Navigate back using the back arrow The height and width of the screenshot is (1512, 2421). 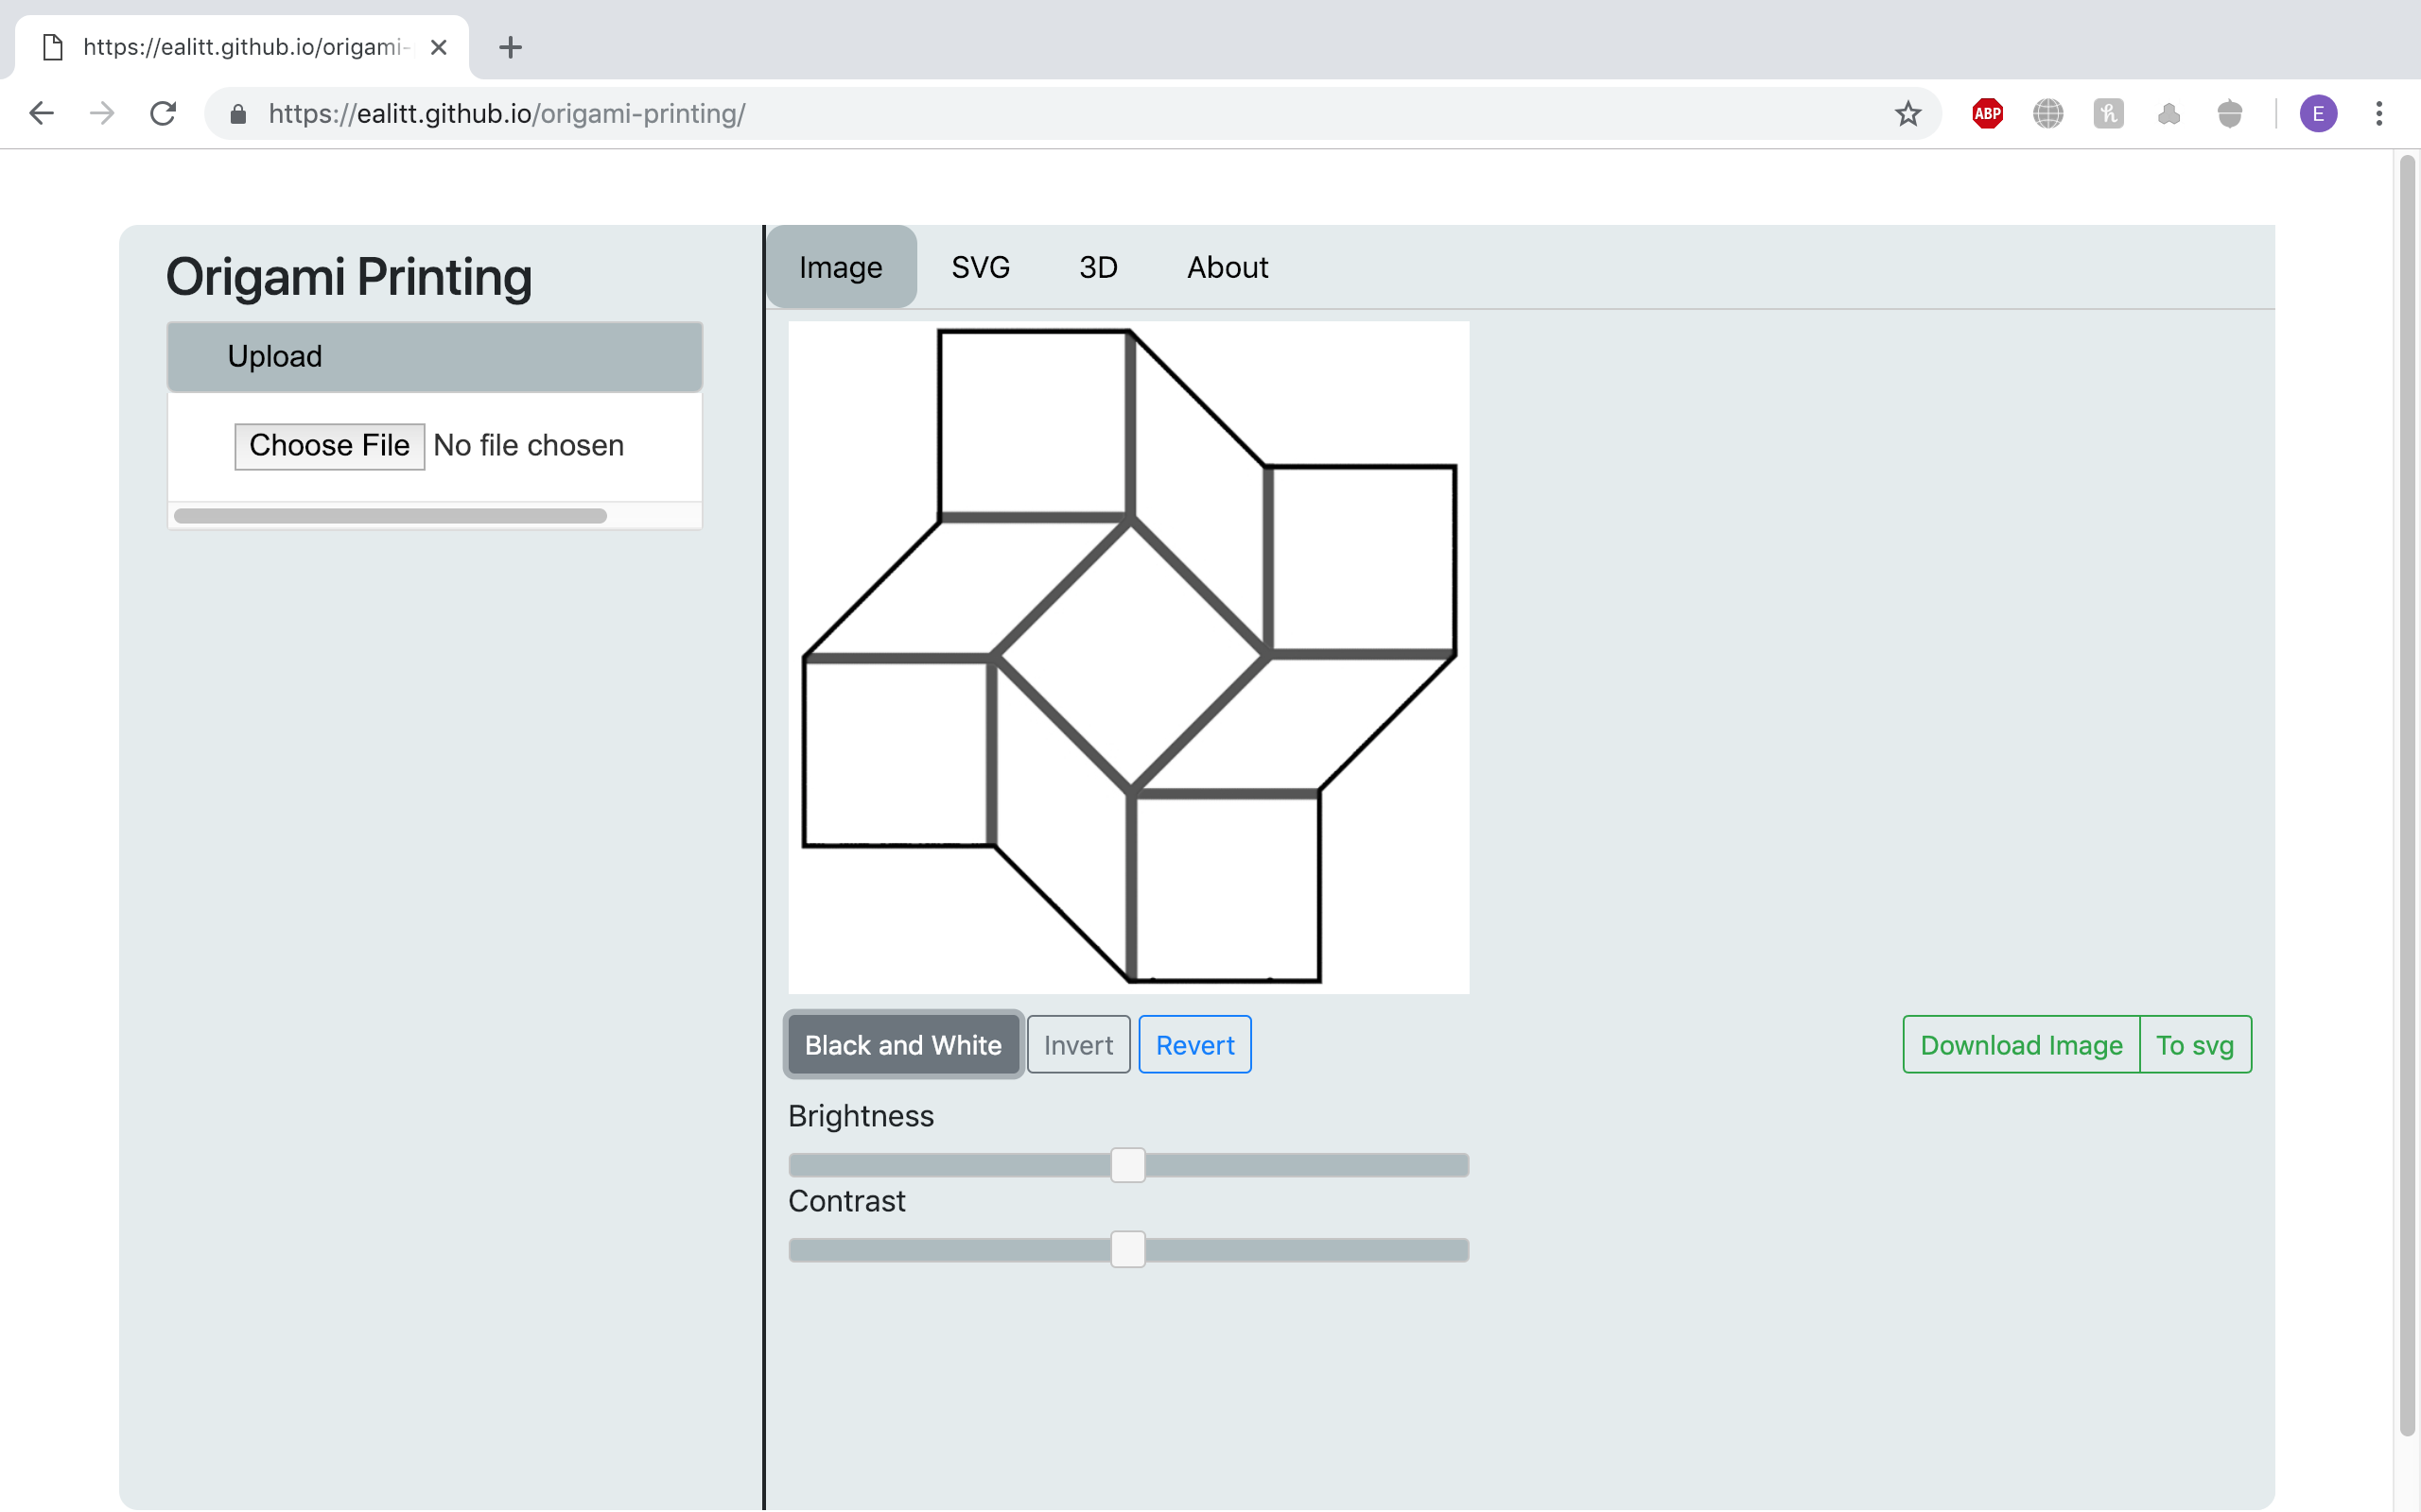(x=42, y=113)
